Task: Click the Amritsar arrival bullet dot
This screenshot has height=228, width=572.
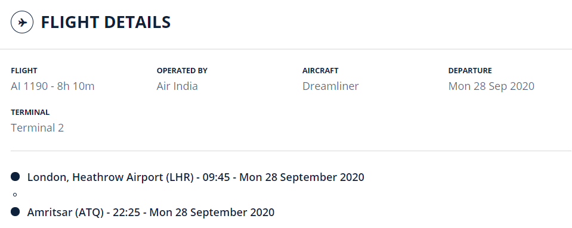Action: (x=15, y=211)
